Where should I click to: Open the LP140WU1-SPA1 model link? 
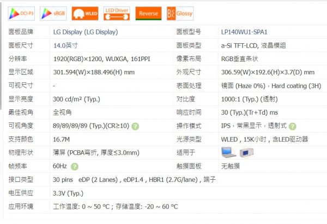tap(244, 32)
